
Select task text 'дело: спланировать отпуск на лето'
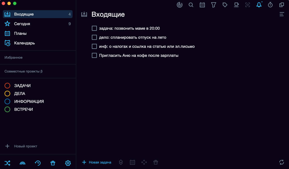coord(133,37)
